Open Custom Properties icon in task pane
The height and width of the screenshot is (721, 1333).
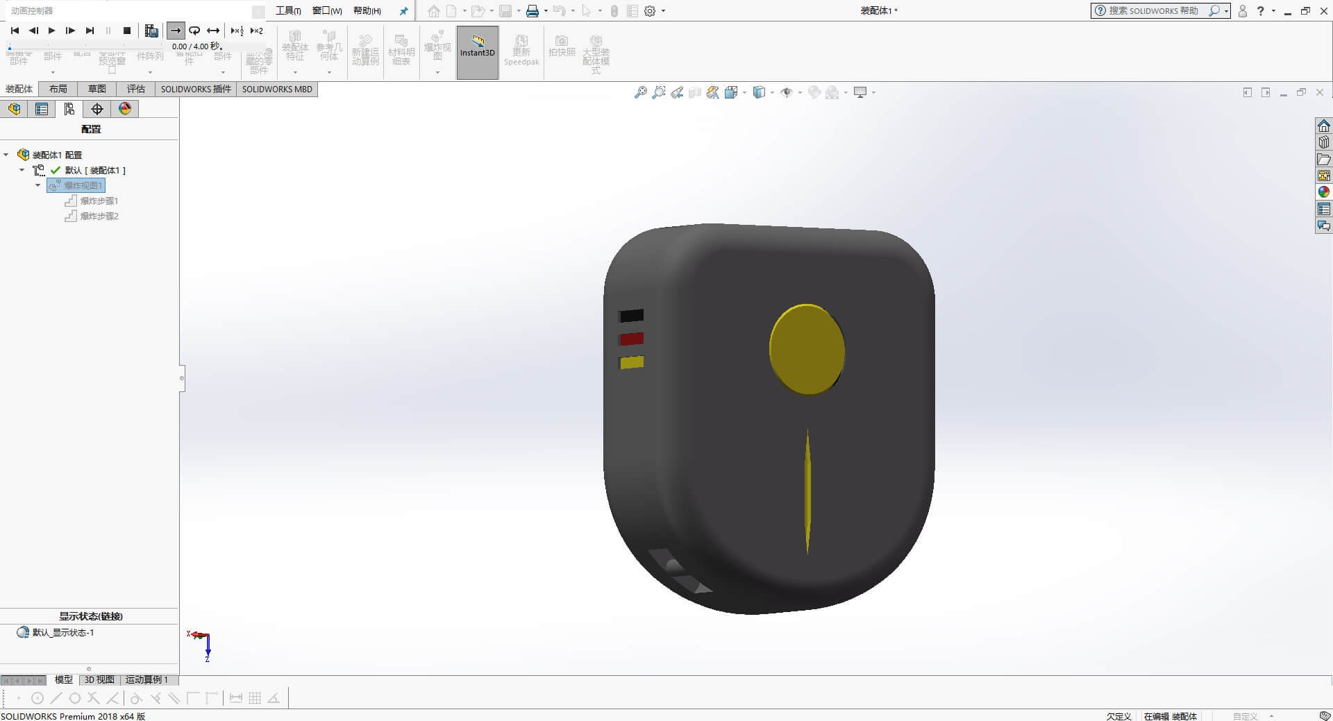[1324, 209]
